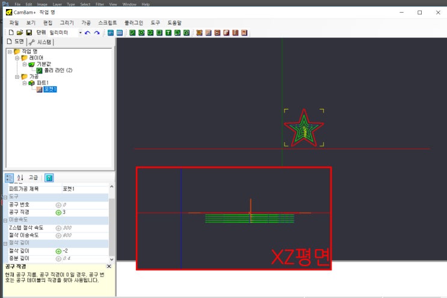The height and width of the screenshot is (298, 447).
Task: Open a file with the folder icon
Action: click(x=20, y=33)
